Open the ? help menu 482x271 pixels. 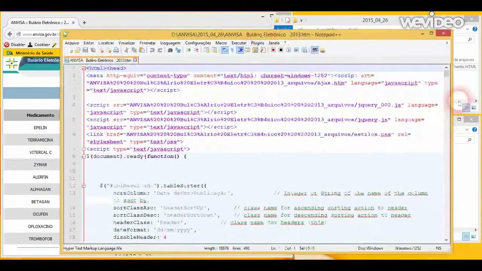click(x=285, y=43)
